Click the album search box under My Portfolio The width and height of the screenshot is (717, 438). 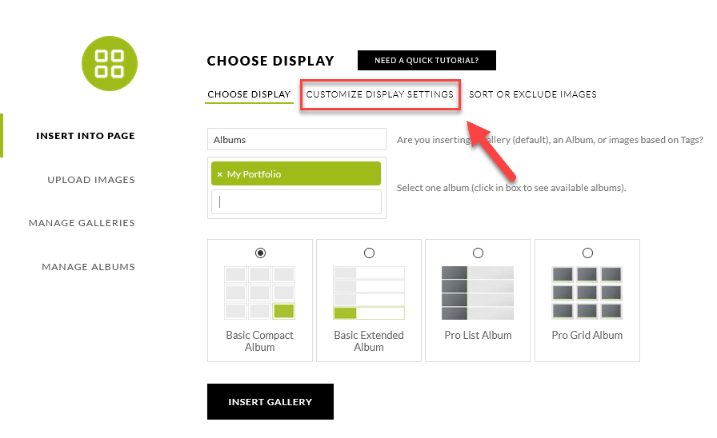click(296, 202)
